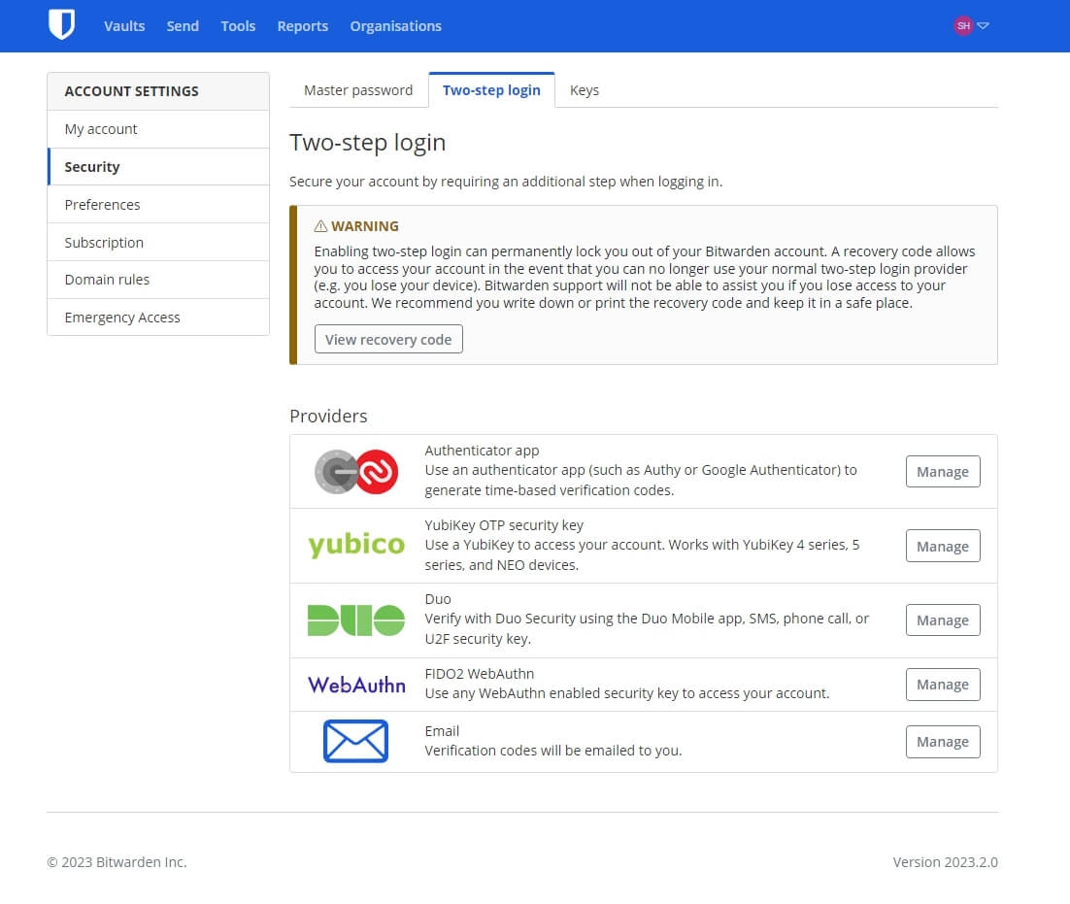Click the warning triangle icon
The image size is (1070, 904).
(320, 226)
